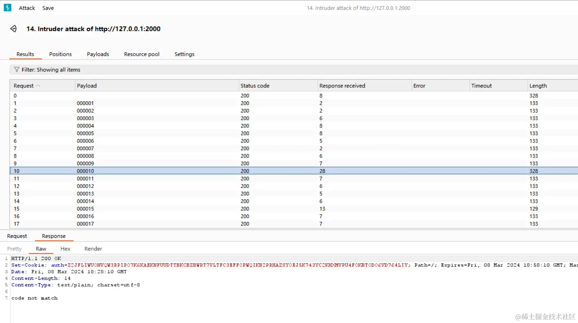Open the Save menu
Screen dimensions: 578x323
48,8
